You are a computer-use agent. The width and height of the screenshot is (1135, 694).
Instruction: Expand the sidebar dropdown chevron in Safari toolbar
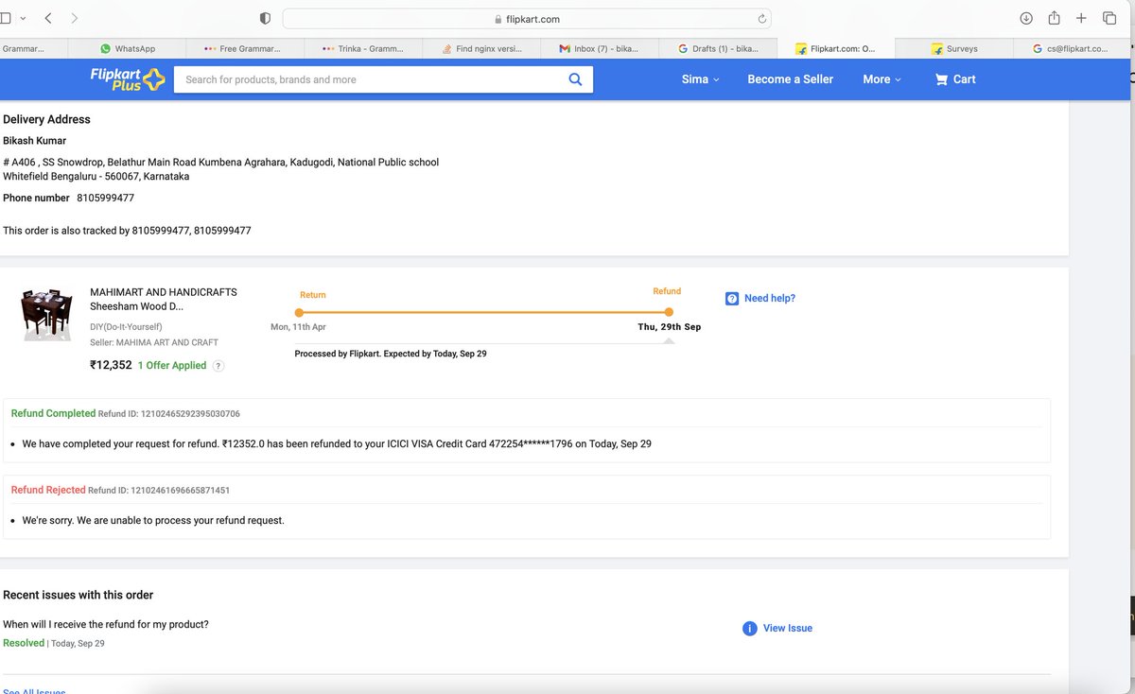(x=23, y=18)
